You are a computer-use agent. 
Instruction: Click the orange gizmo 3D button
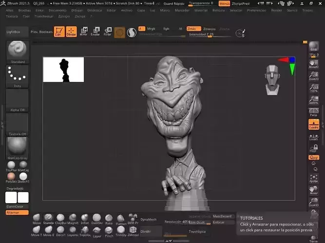119,33
